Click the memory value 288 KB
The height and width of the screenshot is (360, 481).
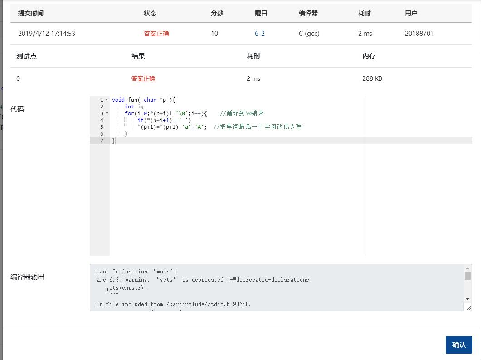tap(372, 78)
